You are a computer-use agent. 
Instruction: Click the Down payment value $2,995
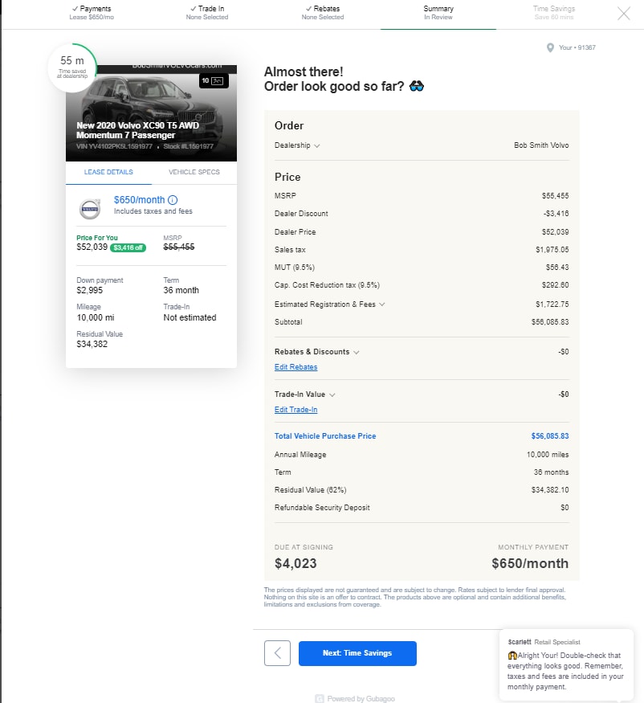tap(90, 291)
